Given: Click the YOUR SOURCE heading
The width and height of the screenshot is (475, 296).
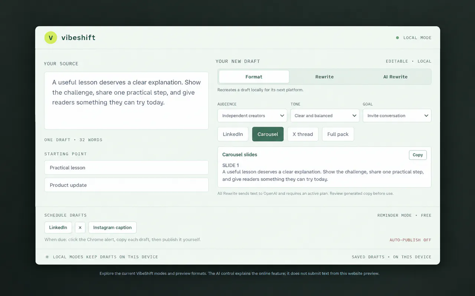Looking at the screenshot, I should 61,64.
